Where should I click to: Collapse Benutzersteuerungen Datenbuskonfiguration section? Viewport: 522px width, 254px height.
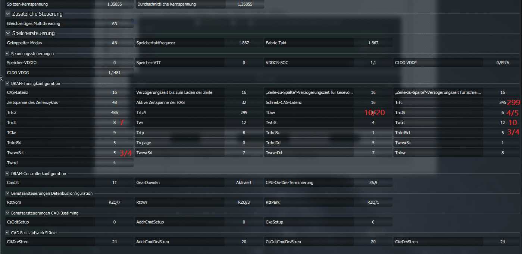pyautogui.click(x=7, y=193)
